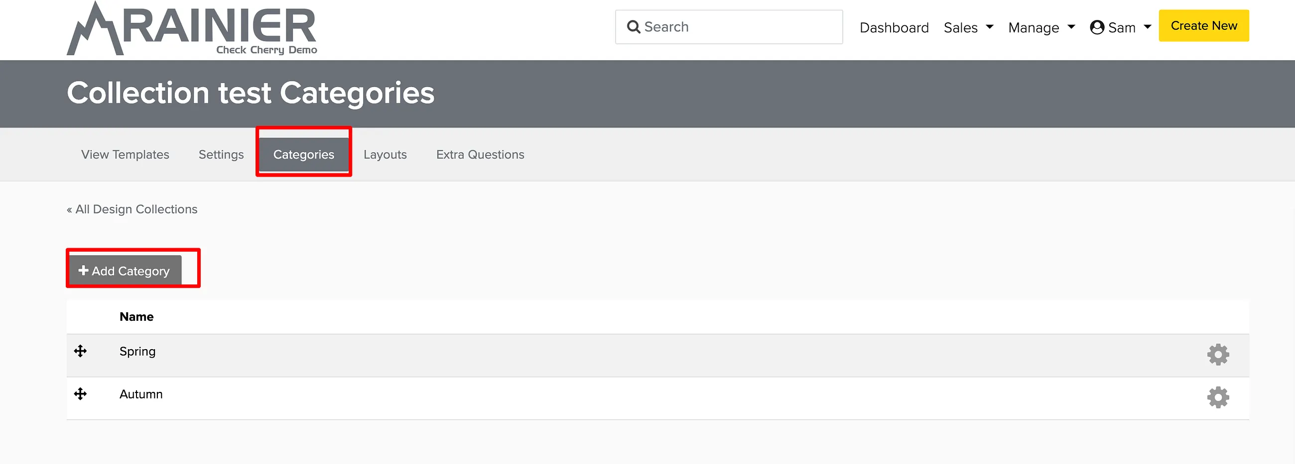Viewport: 1295px width, 464px height.
Task: Go to the Settings tab
Action: click(x=221, y=155)
